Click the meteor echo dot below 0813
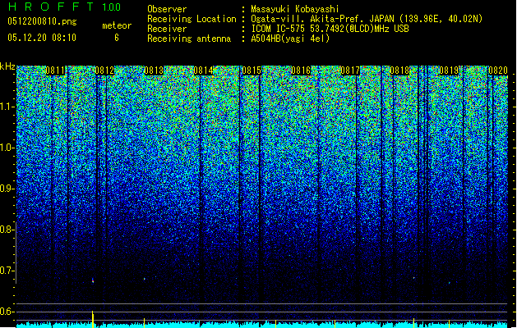The width and height of the screenshot is (517, 328). point(145,279)
